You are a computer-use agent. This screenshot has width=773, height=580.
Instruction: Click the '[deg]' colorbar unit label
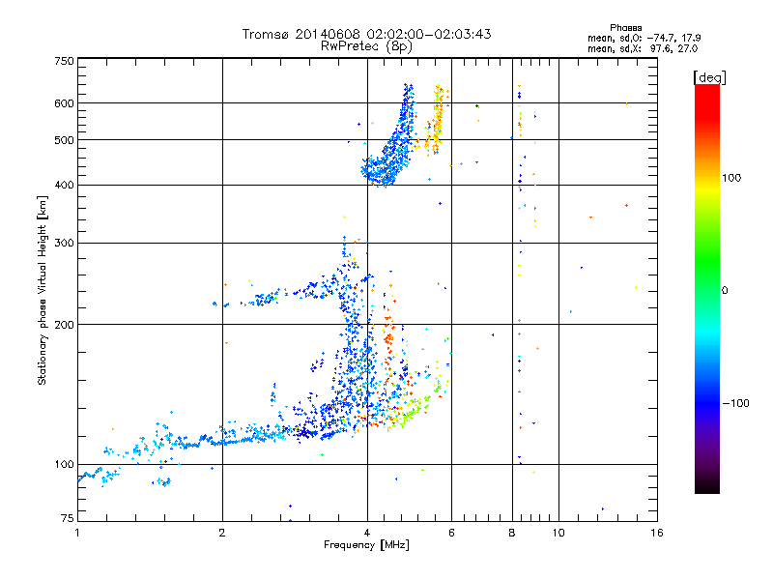click(709, 77)
